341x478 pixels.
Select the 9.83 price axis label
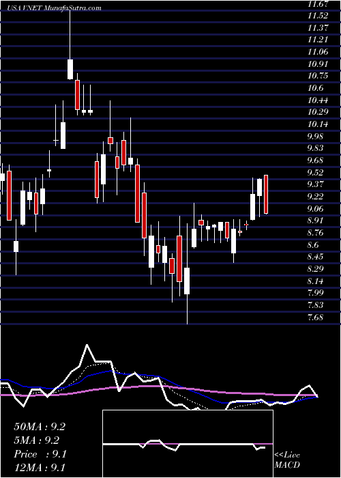315,148
